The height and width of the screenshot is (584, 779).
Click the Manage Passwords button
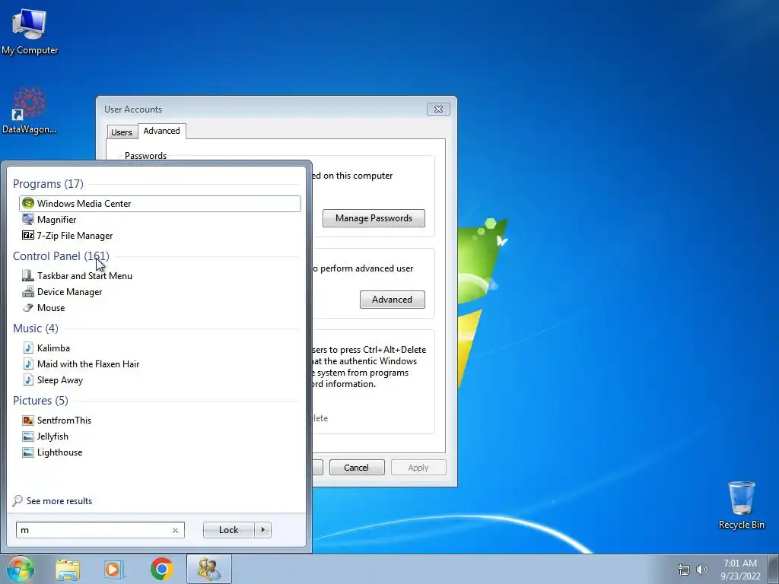coord(374,218)
